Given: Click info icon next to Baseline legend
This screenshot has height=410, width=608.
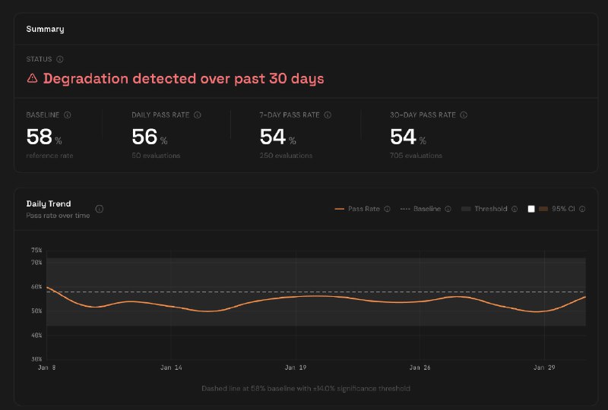Looking at the screenshot, I should point(448,209).
